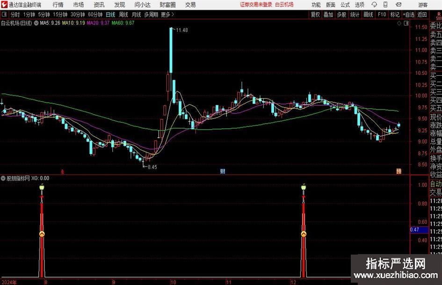Click the 游客 guest account label
Image resolution: width=442 pixels, height=285 pixels.
(423, 5)
